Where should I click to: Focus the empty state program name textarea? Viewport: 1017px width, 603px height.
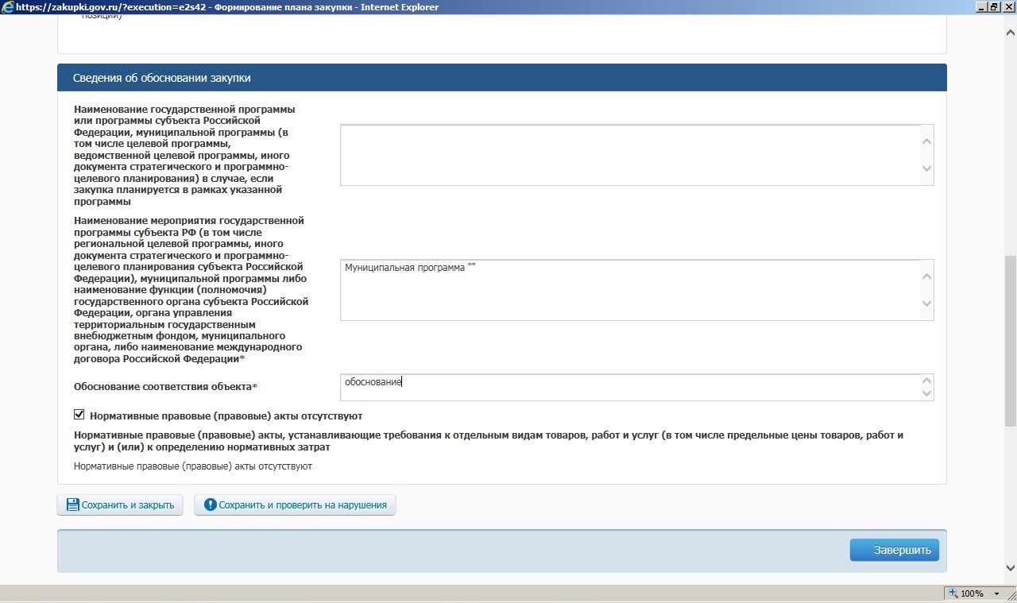click(628, 155)
